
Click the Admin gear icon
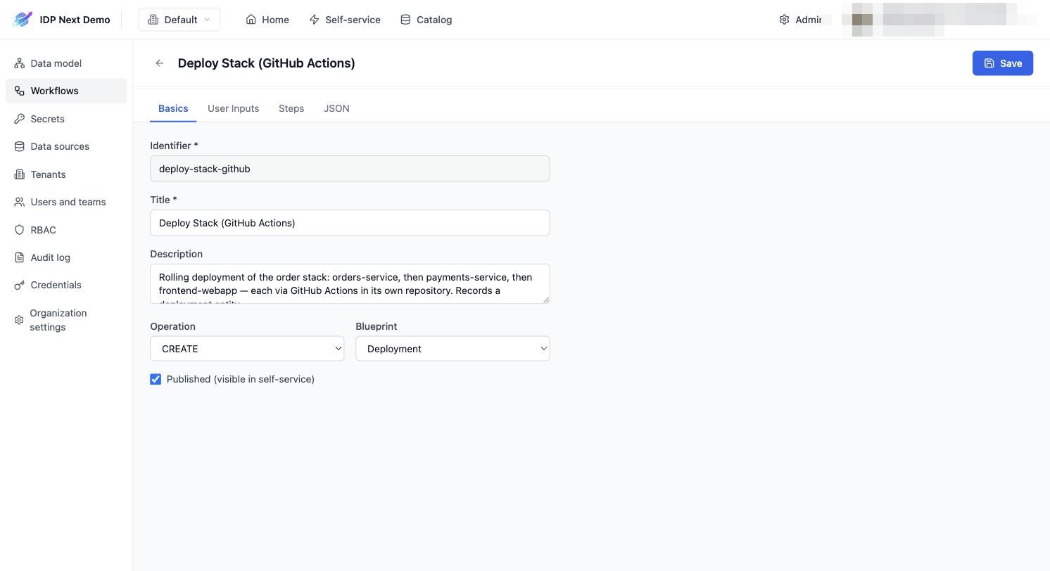click(784, 20)
